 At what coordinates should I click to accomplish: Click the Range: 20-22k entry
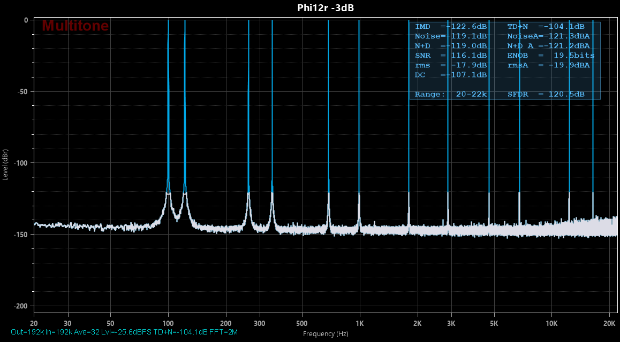(451, 95)
